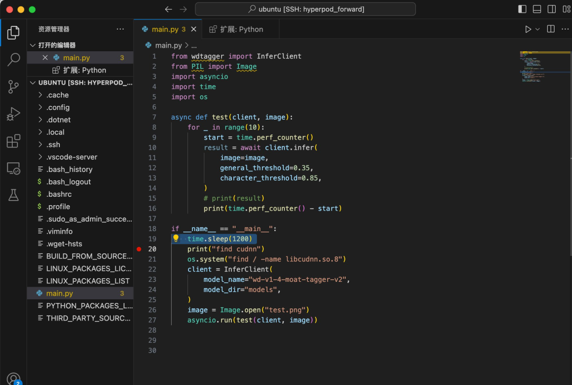Click the breadcrumb ellipsis symbol
This screenshot has width=572, height=385.
(194, 45)
